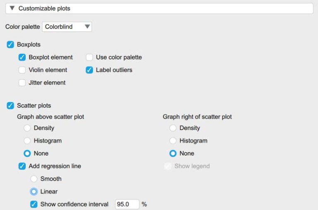Open the Color palette dropdown
Image resolution: width=318 pixels, height=210 pixels.
point(67,27)
